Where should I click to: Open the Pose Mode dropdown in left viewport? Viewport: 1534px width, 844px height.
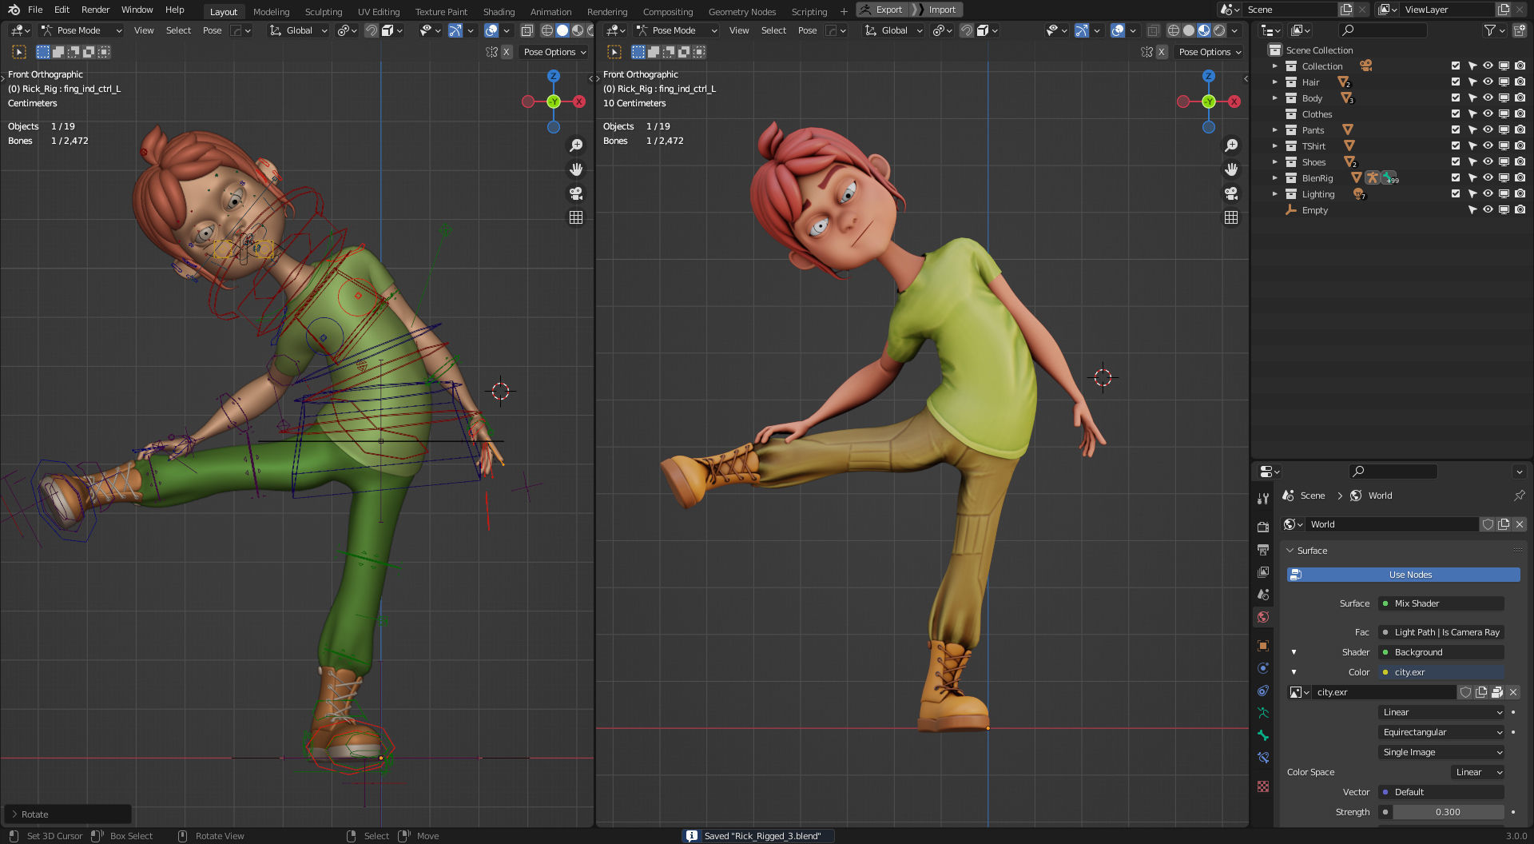[x=81, y=30]
